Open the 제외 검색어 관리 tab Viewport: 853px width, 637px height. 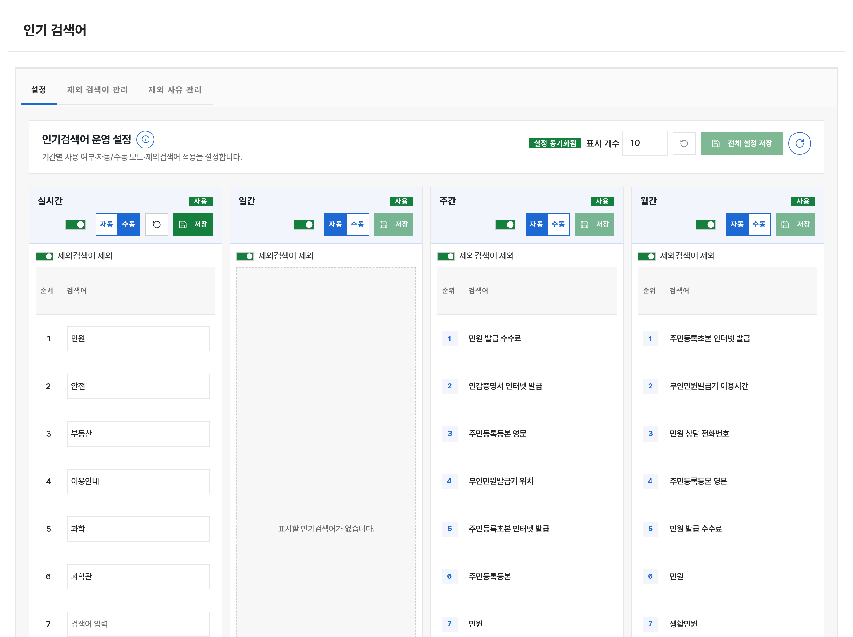(97, 90)
